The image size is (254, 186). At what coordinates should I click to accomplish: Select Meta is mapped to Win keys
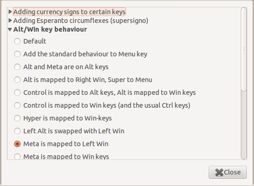point(17,157)
